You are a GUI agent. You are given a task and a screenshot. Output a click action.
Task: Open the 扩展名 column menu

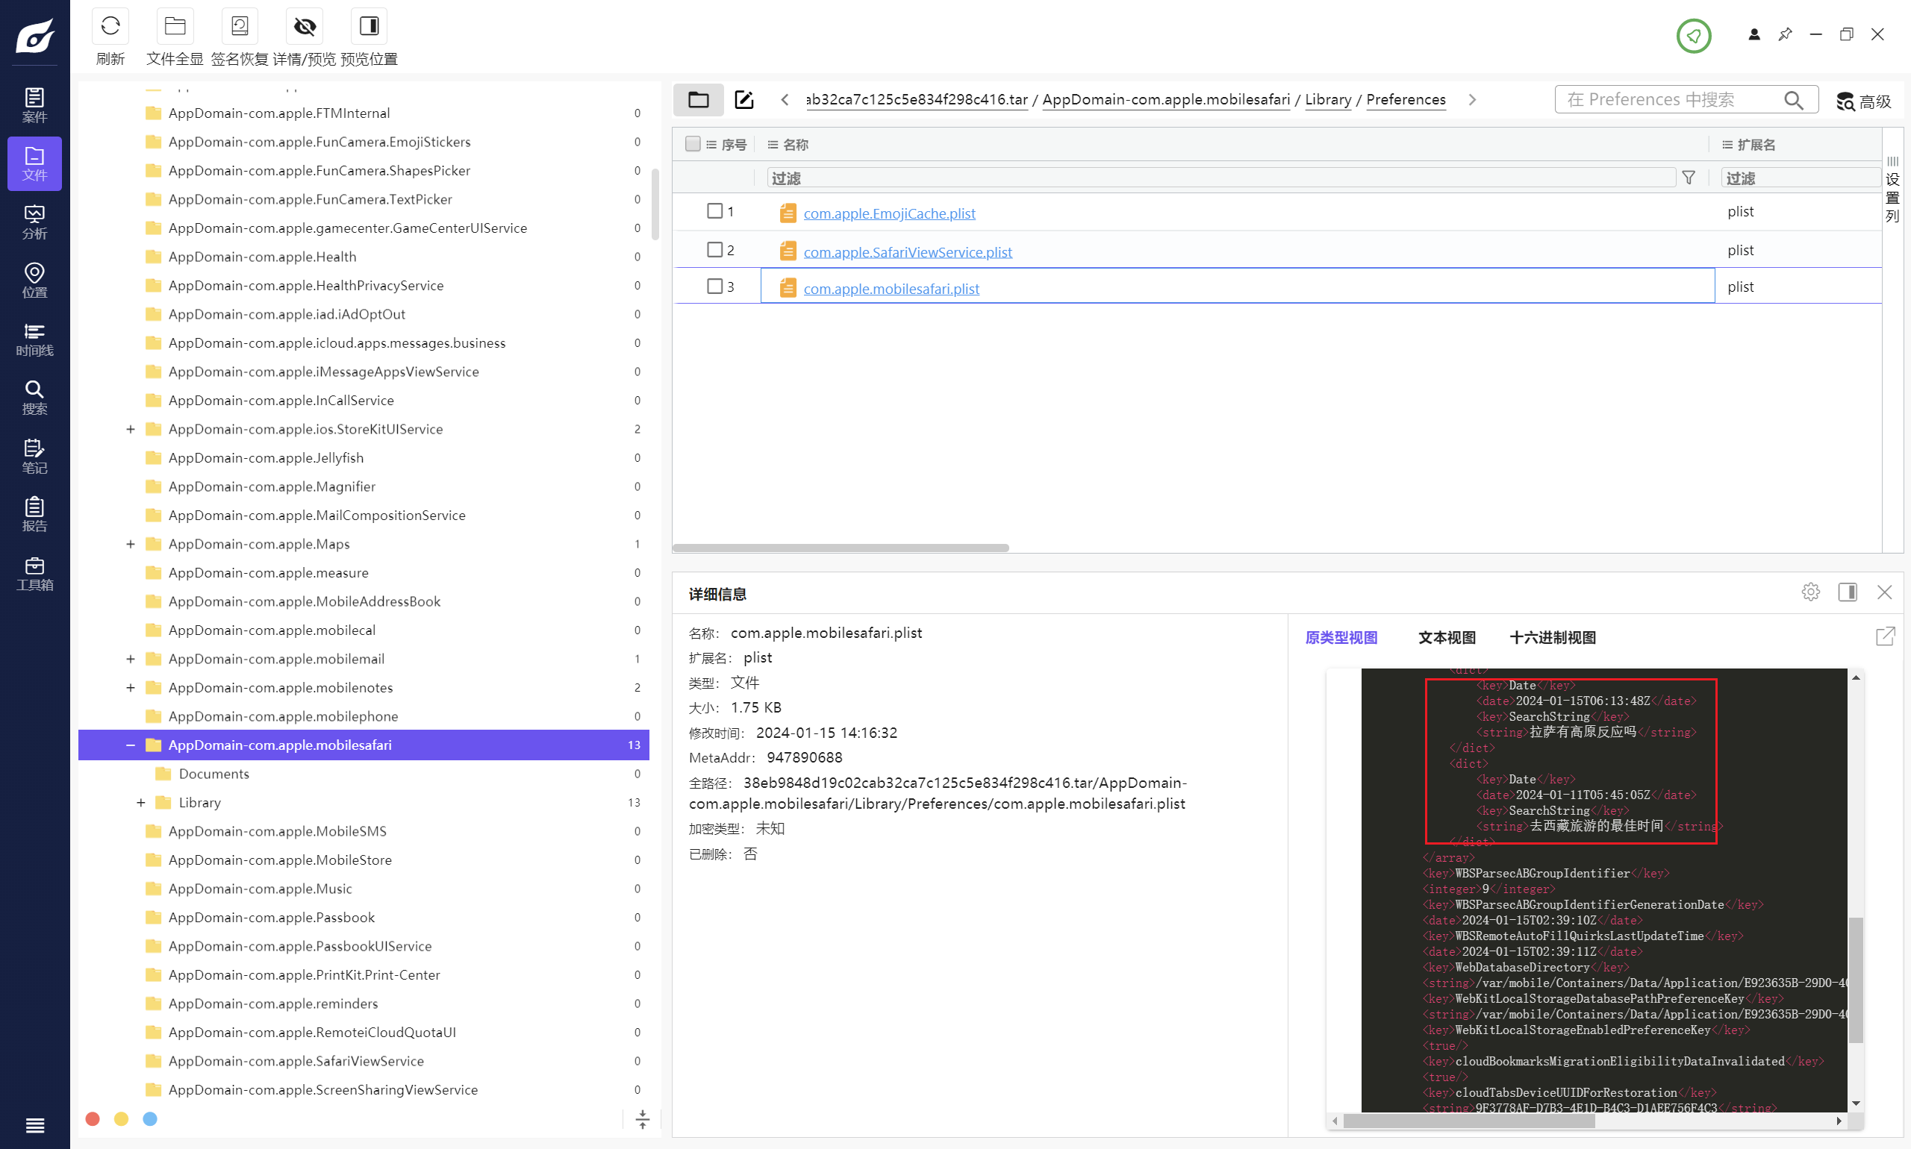(x=1727, y=145)
